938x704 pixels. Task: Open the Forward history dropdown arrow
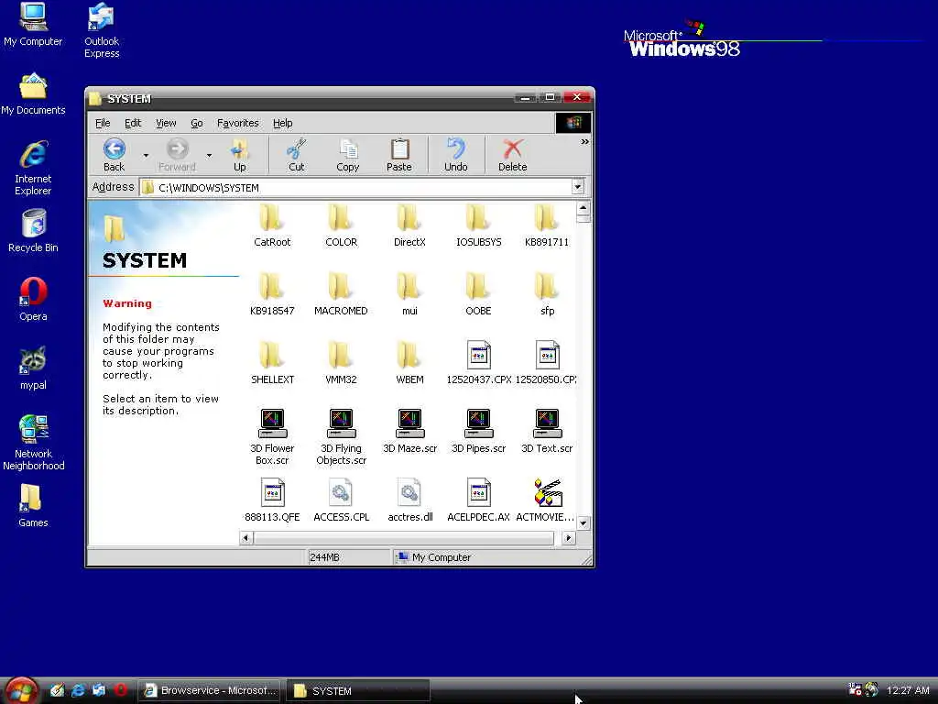click(x=209, y=156)
